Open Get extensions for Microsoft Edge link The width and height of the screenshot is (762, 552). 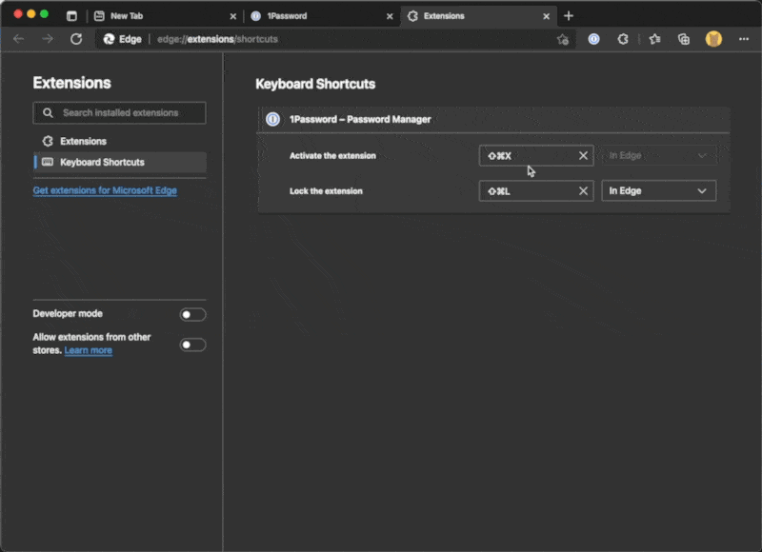pyautogui.click(x=105, y=190)
